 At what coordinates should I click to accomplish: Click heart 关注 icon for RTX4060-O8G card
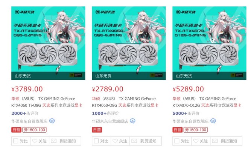(x=115, y=141)
